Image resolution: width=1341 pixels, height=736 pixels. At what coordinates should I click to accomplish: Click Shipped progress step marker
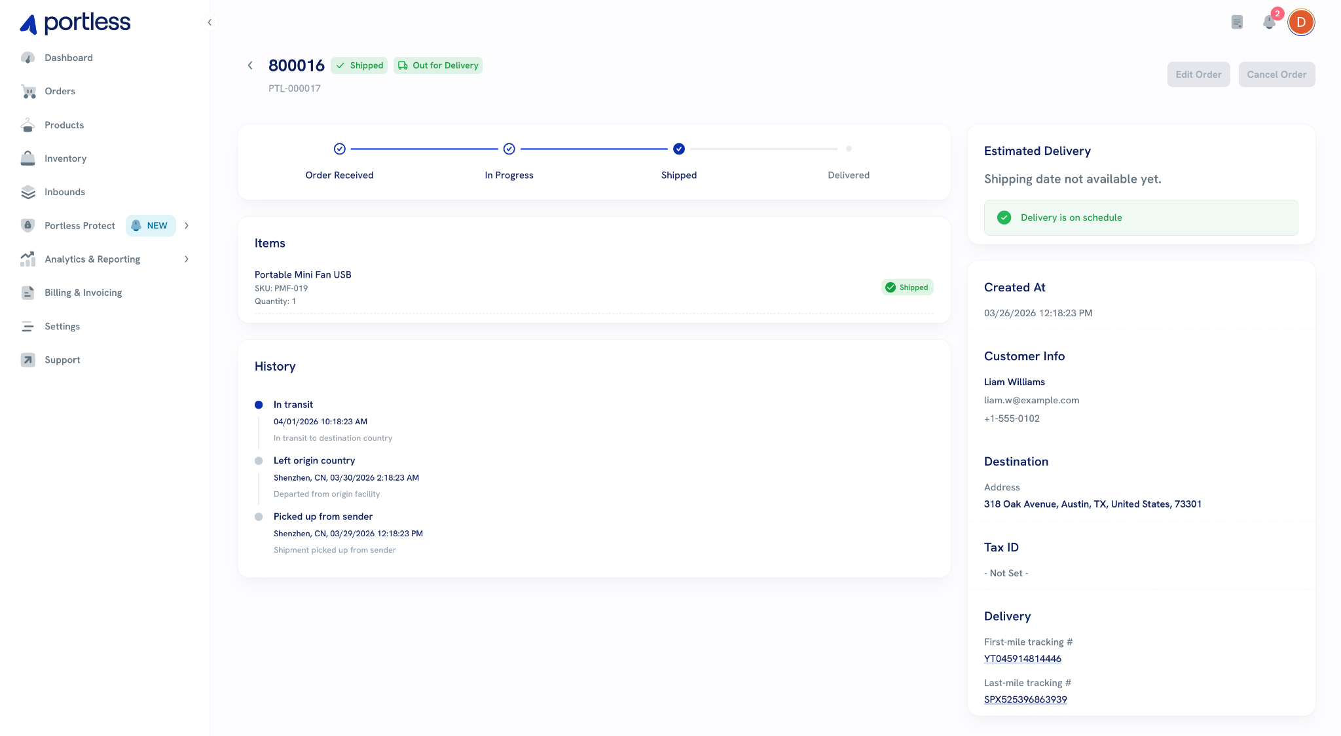point(679,149)
